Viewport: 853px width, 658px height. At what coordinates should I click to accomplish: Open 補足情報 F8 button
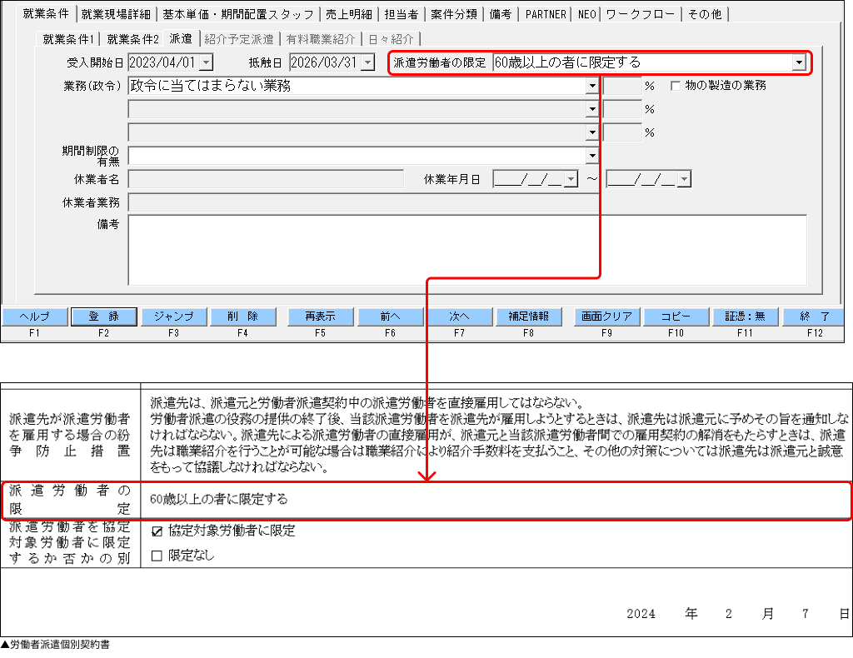[529, 317]
